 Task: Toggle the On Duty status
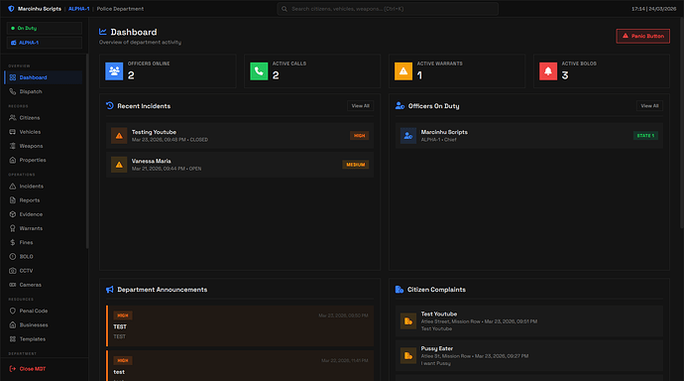(45, 28)
